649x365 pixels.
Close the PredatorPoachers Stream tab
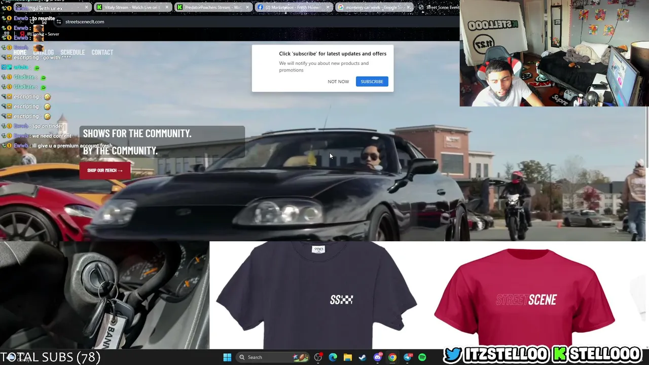[247, 8]
